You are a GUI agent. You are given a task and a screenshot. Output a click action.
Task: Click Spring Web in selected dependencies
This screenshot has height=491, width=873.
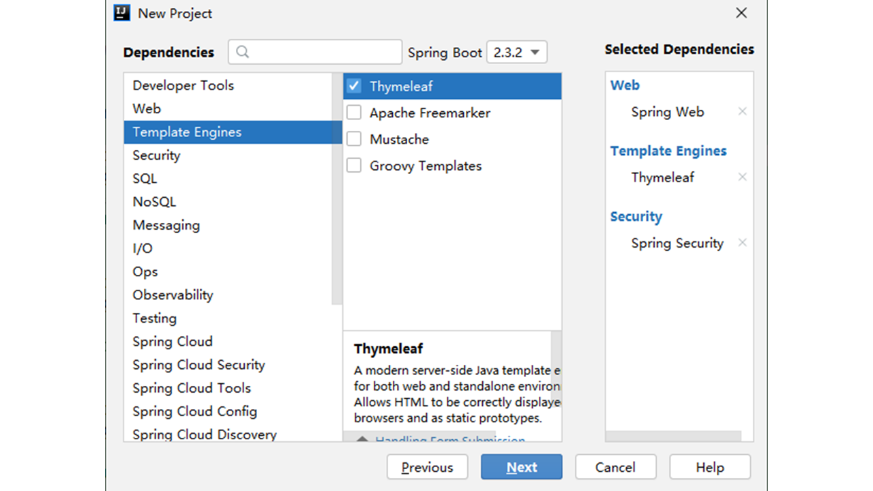point(668,112)
